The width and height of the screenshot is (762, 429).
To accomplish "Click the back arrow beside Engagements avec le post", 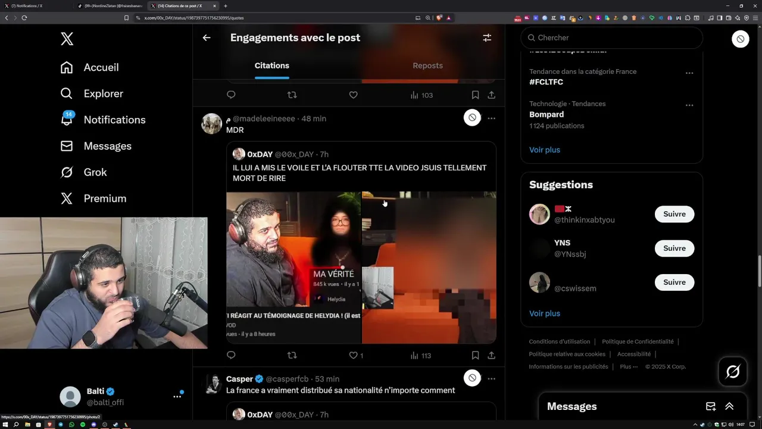I will [x=207, y=38].
